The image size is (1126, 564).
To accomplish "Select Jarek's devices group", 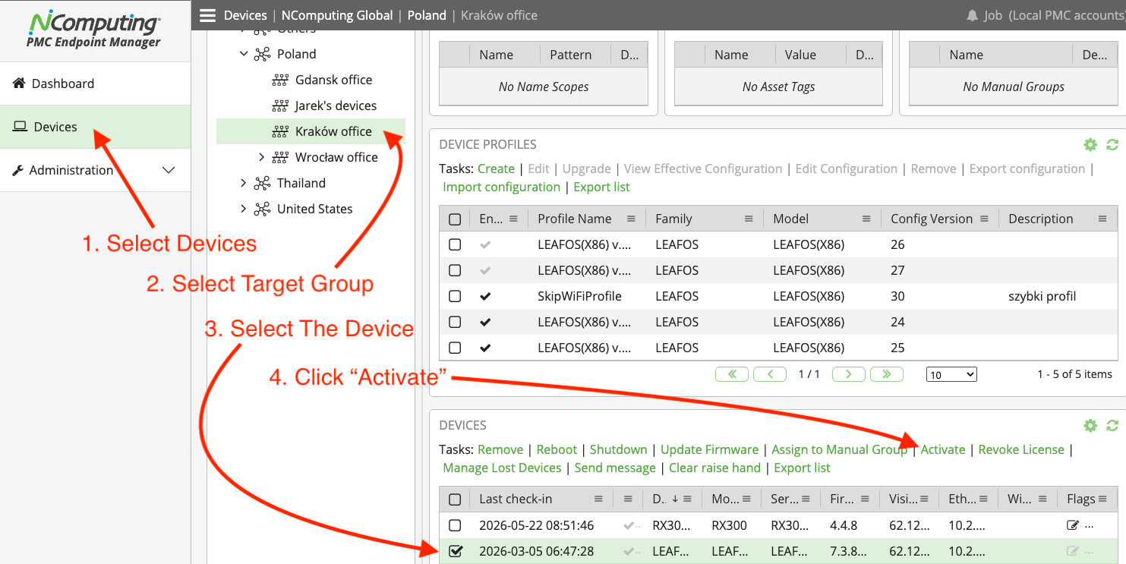I will (336, 106).
